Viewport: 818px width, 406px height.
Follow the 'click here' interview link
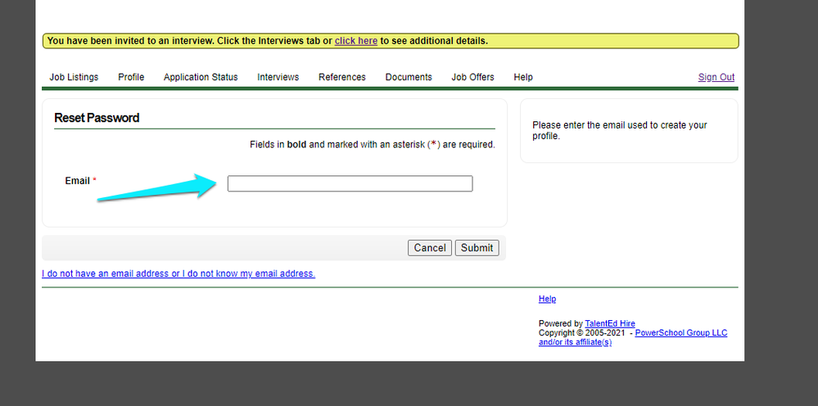pyautogui.click(x=356, y=41)
